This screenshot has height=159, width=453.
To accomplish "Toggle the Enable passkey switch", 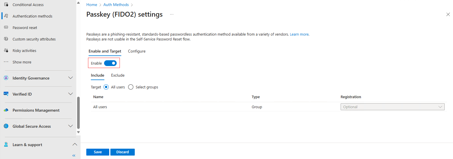I will (x=110, y=63).
